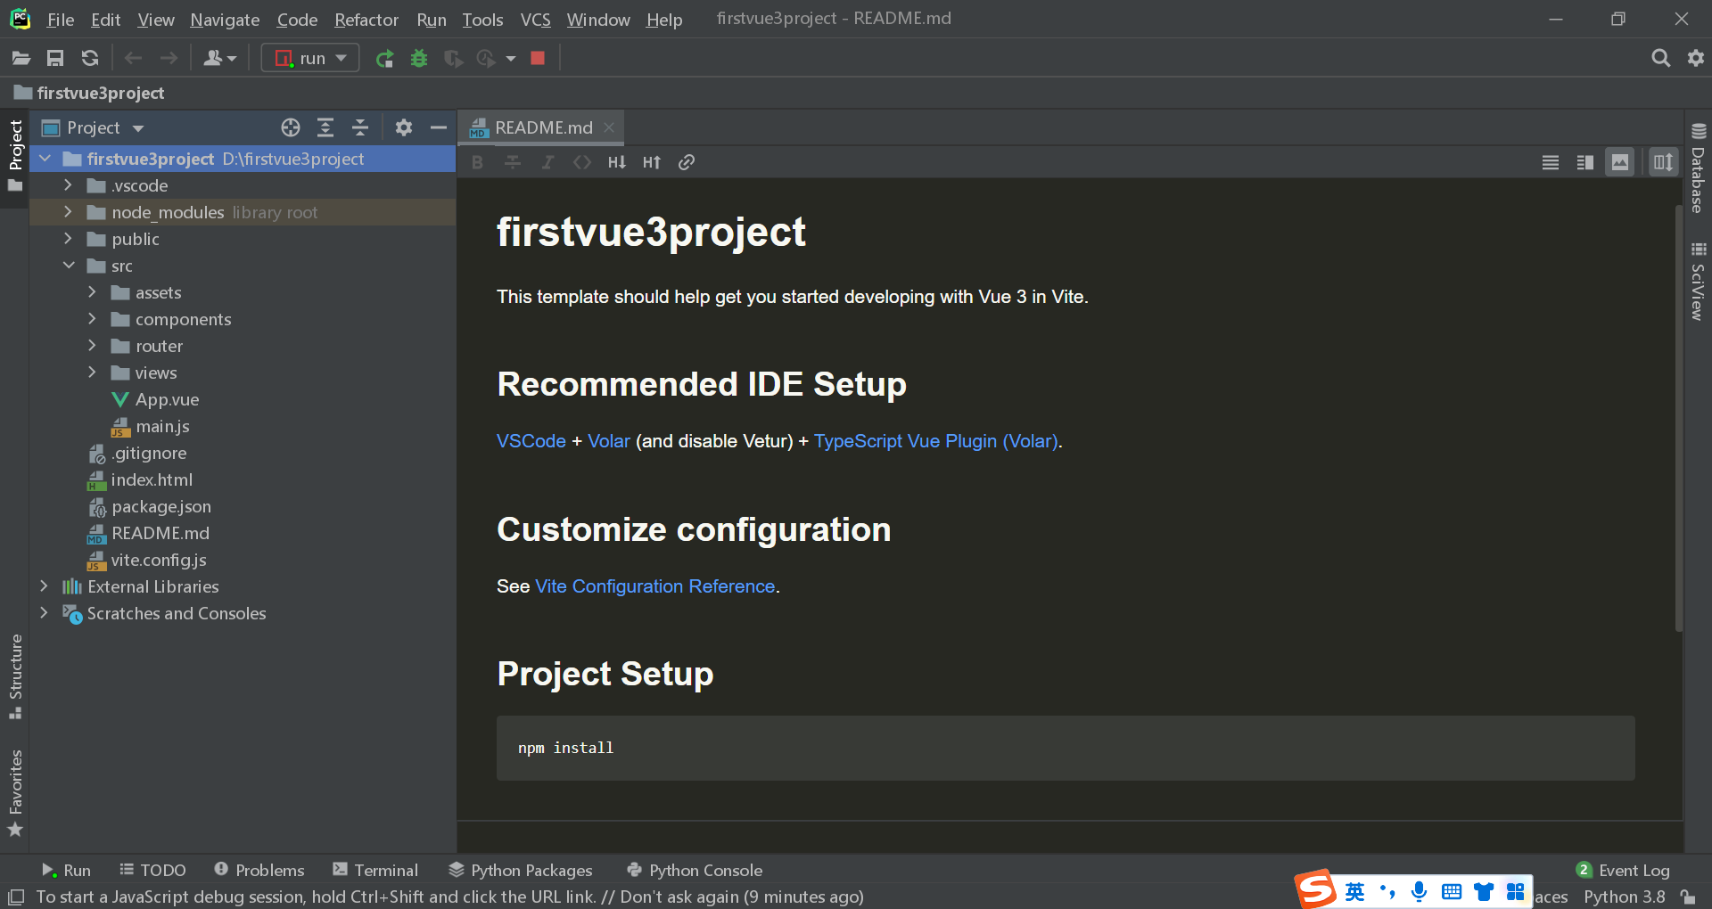Open the Event Log panel
The image size is (1712, 909).
pyautogui.click(x=1623, y=870)
